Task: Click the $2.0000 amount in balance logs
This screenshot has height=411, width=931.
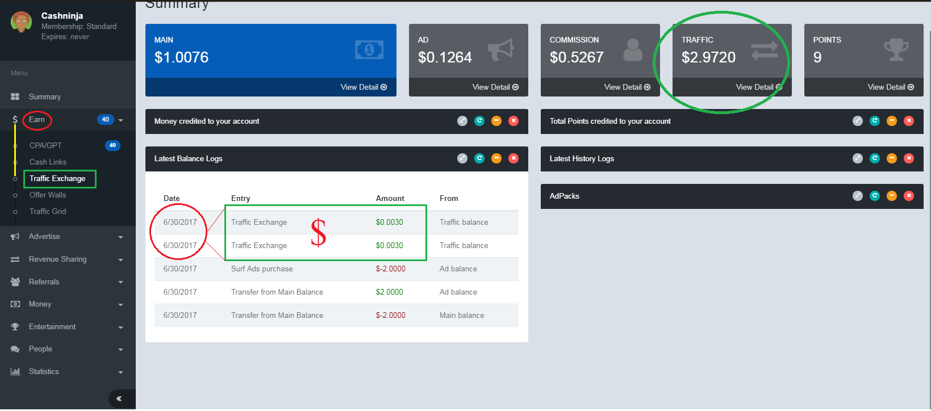Action: tap(390, 292)
